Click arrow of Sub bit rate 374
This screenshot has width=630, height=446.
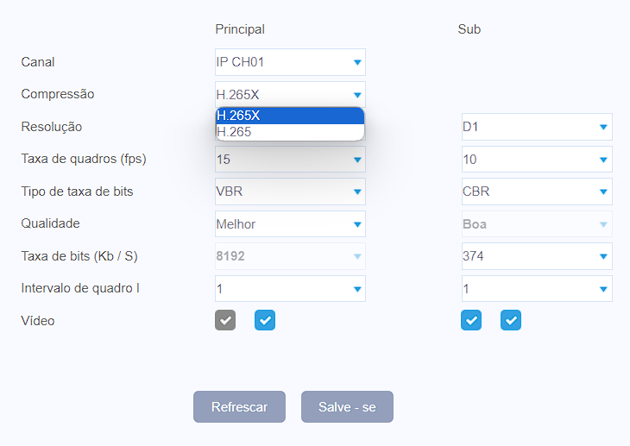tap(603, 256)
